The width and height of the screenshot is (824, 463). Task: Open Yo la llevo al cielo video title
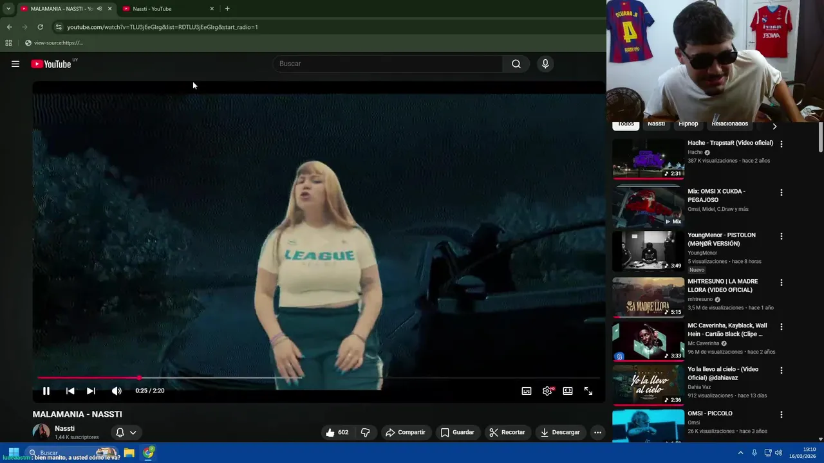click(723, 374)
